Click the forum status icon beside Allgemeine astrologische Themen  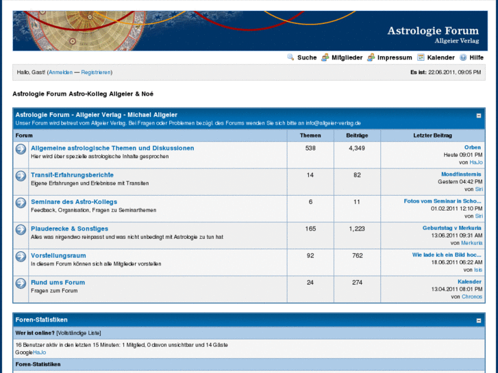tap(21, 149)
